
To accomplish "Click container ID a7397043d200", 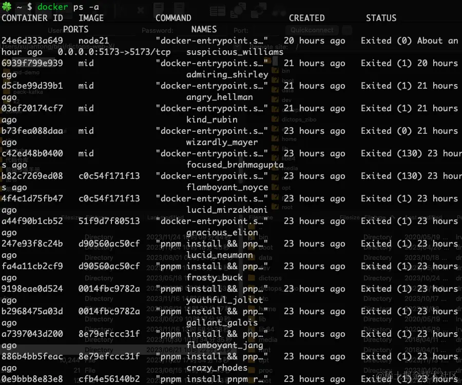I will point(32,334).
